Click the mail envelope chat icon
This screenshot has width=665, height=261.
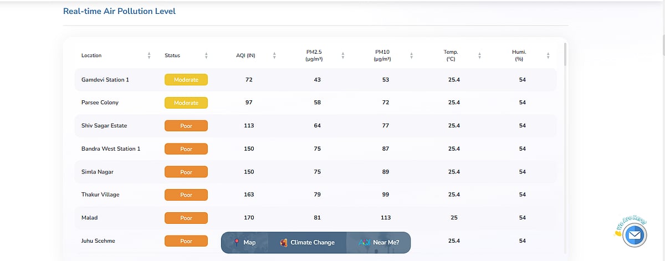(635, 236)
